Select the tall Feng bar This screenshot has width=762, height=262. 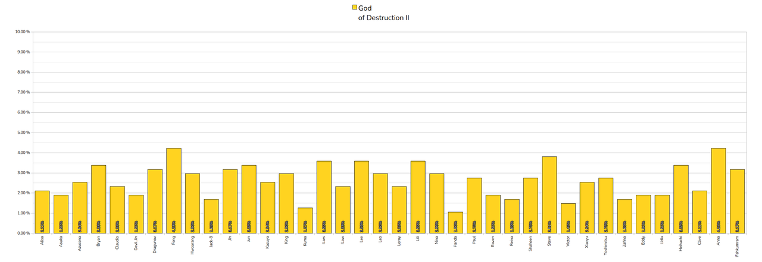pos(174,191)
